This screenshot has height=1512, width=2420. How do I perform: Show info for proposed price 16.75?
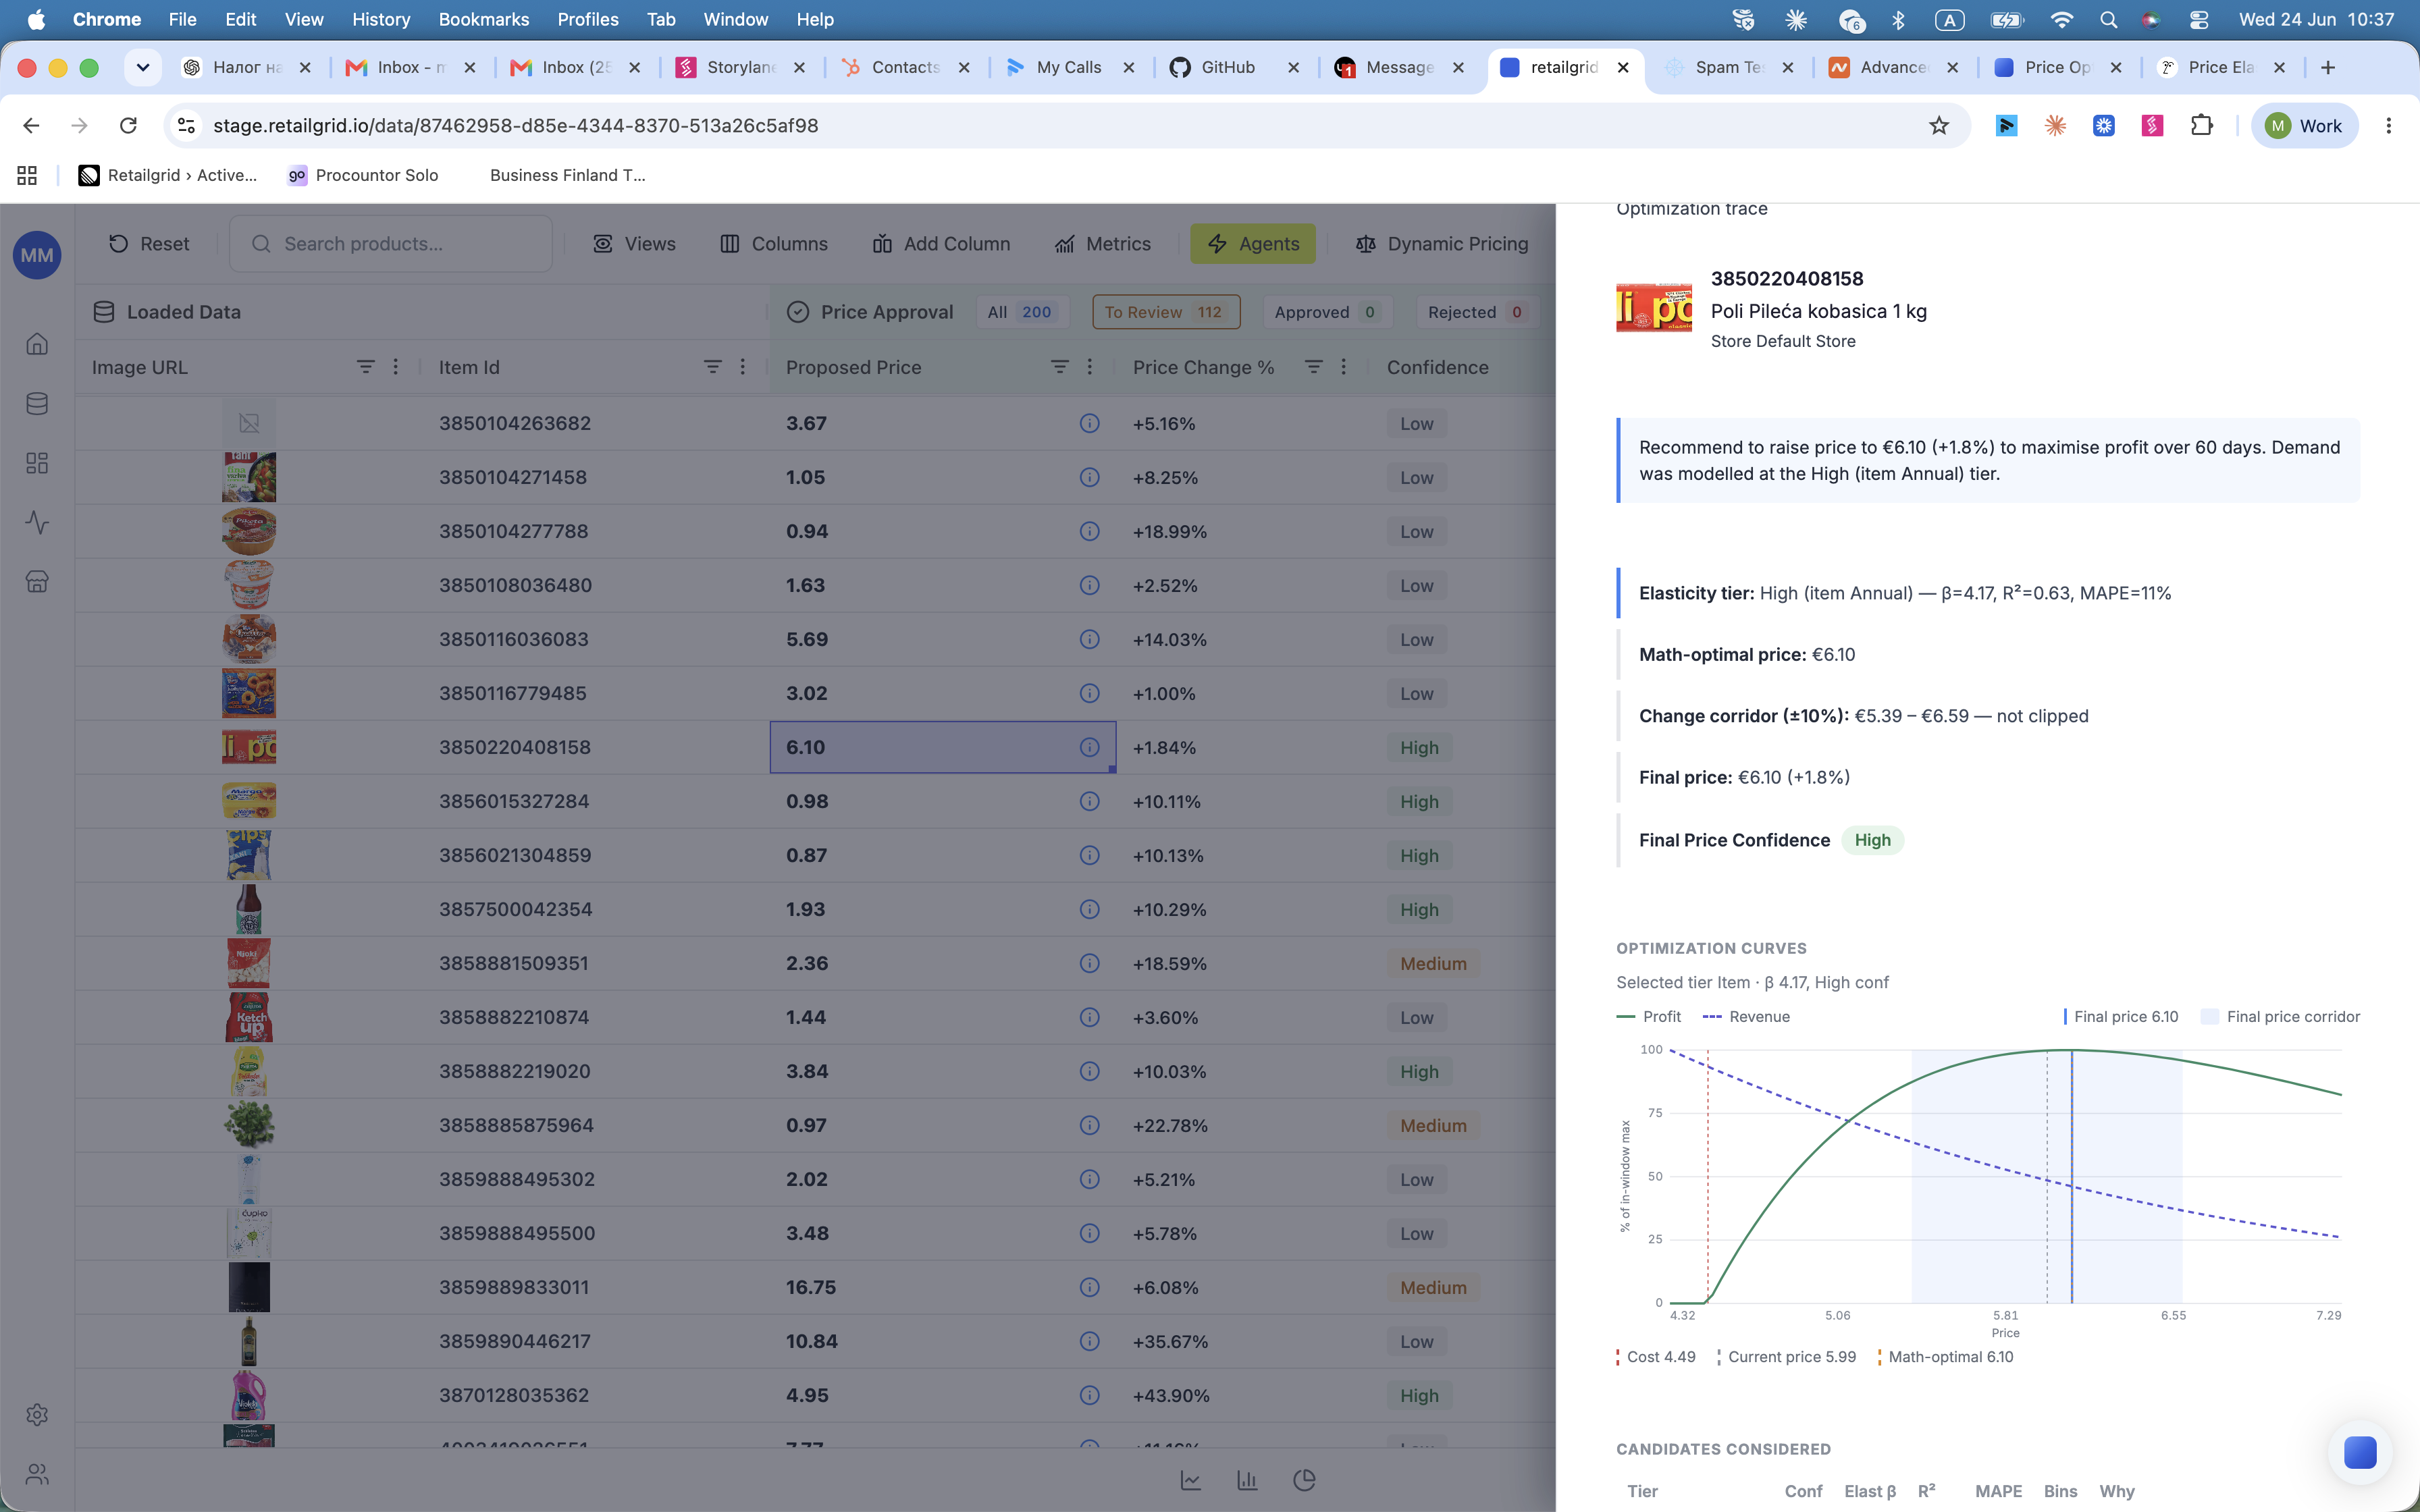pyautogui.click(x=1090, y=1288)
